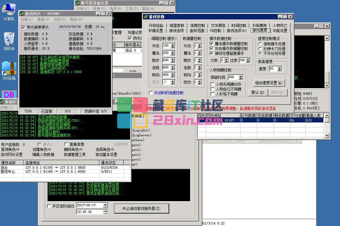The width and height of the screenshot is (340, 226).
Task: Click 游戏网关设置 in database window
Action: 12,155
